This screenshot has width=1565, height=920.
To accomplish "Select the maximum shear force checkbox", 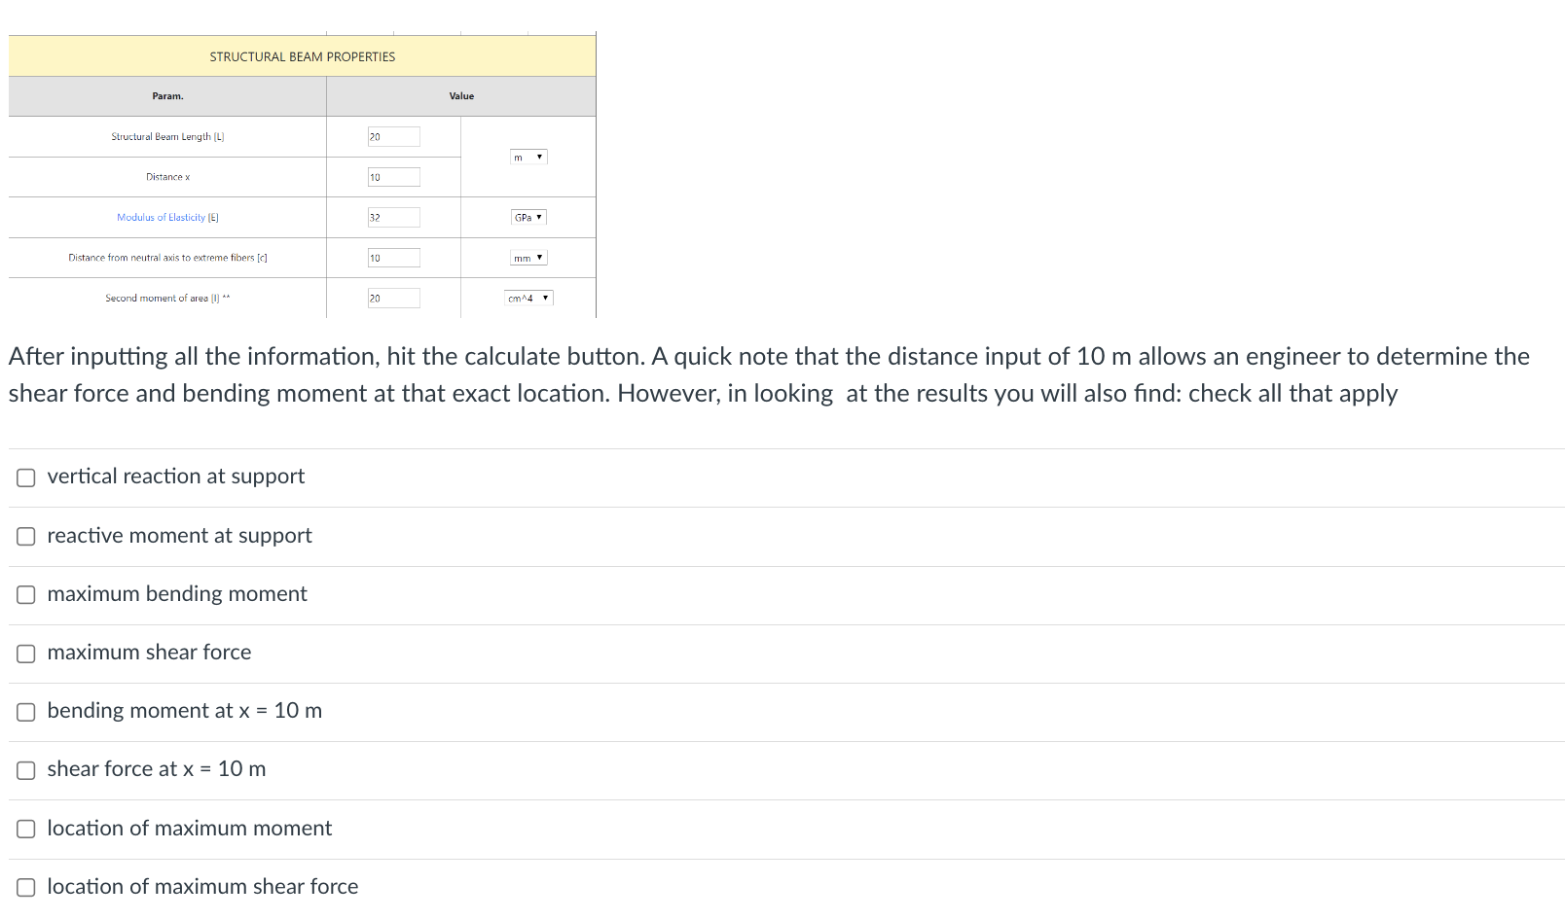I will point(25,654).
